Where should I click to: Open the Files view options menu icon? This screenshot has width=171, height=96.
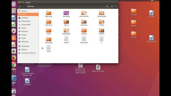pos(116,6)
